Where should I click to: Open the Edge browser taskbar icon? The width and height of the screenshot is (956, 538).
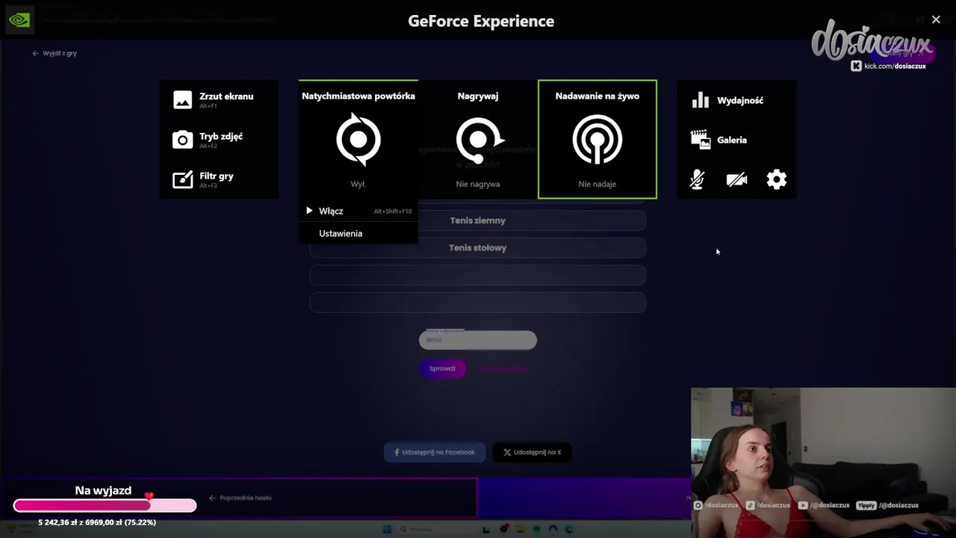click(569, 529)
